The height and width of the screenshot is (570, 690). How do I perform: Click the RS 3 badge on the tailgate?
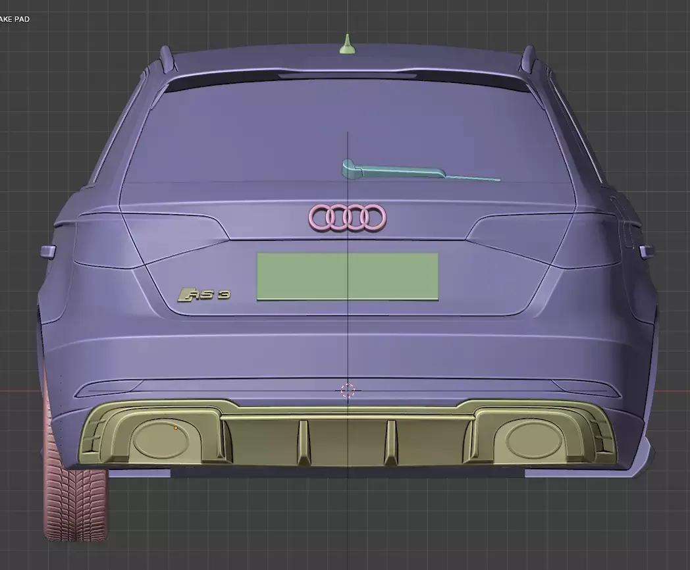click(204, 295)
